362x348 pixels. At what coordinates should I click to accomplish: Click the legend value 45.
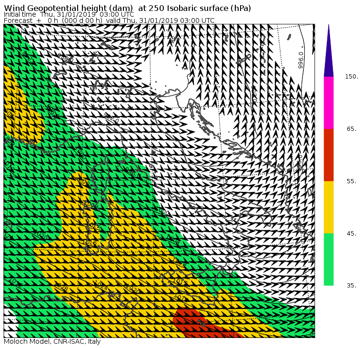point(352,234)
